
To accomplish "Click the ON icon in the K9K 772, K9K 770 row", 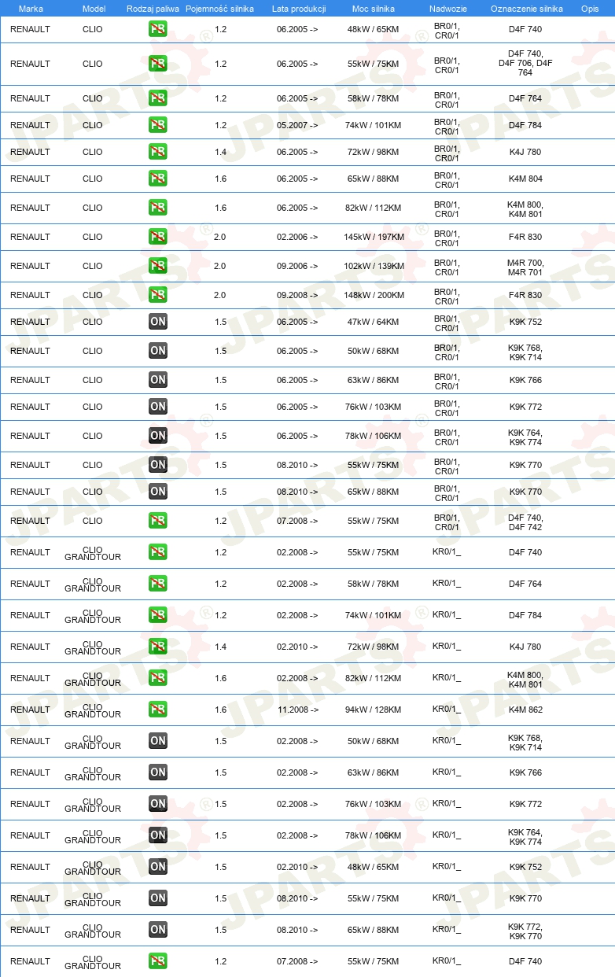I will pos(158,930).
